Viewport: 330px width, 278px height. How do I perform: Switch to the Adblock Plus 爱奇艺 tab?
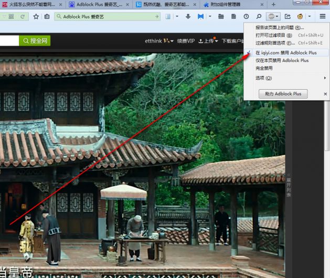[x=99, y=4]
